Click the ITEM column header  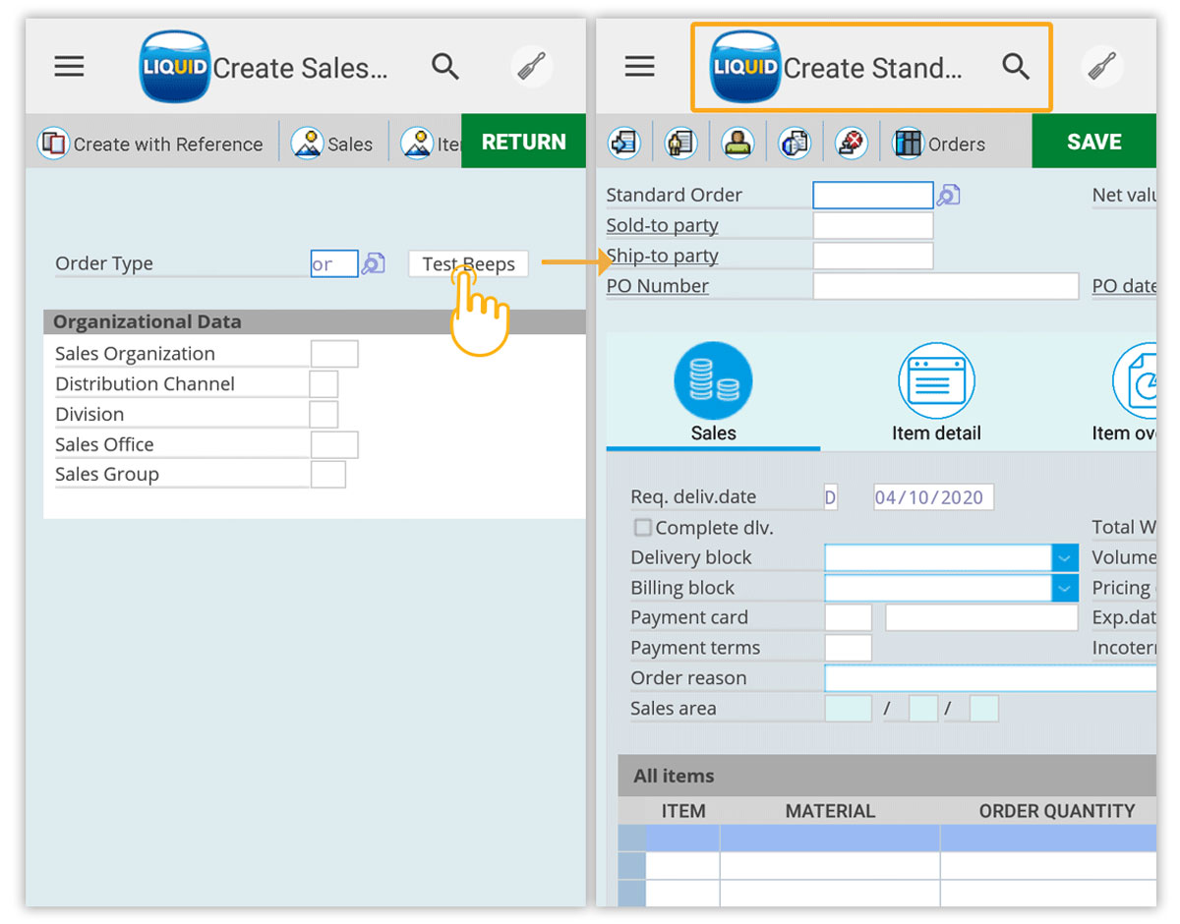(x=683, y=811)
